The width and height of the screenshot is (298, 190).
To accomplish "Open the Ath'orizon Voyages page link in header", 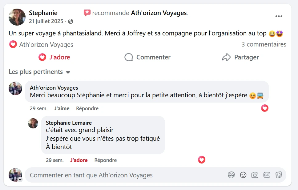I will pos(159,13).
